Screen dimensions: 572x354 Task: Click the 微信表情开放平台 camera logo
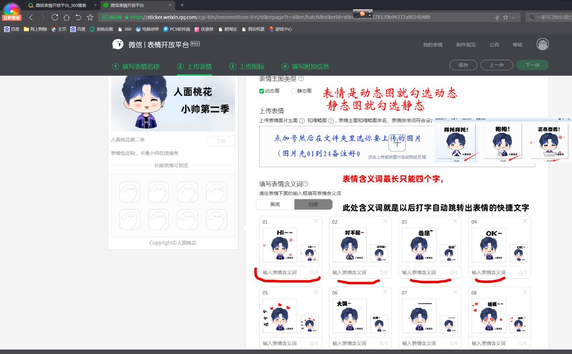coord(118,44)
